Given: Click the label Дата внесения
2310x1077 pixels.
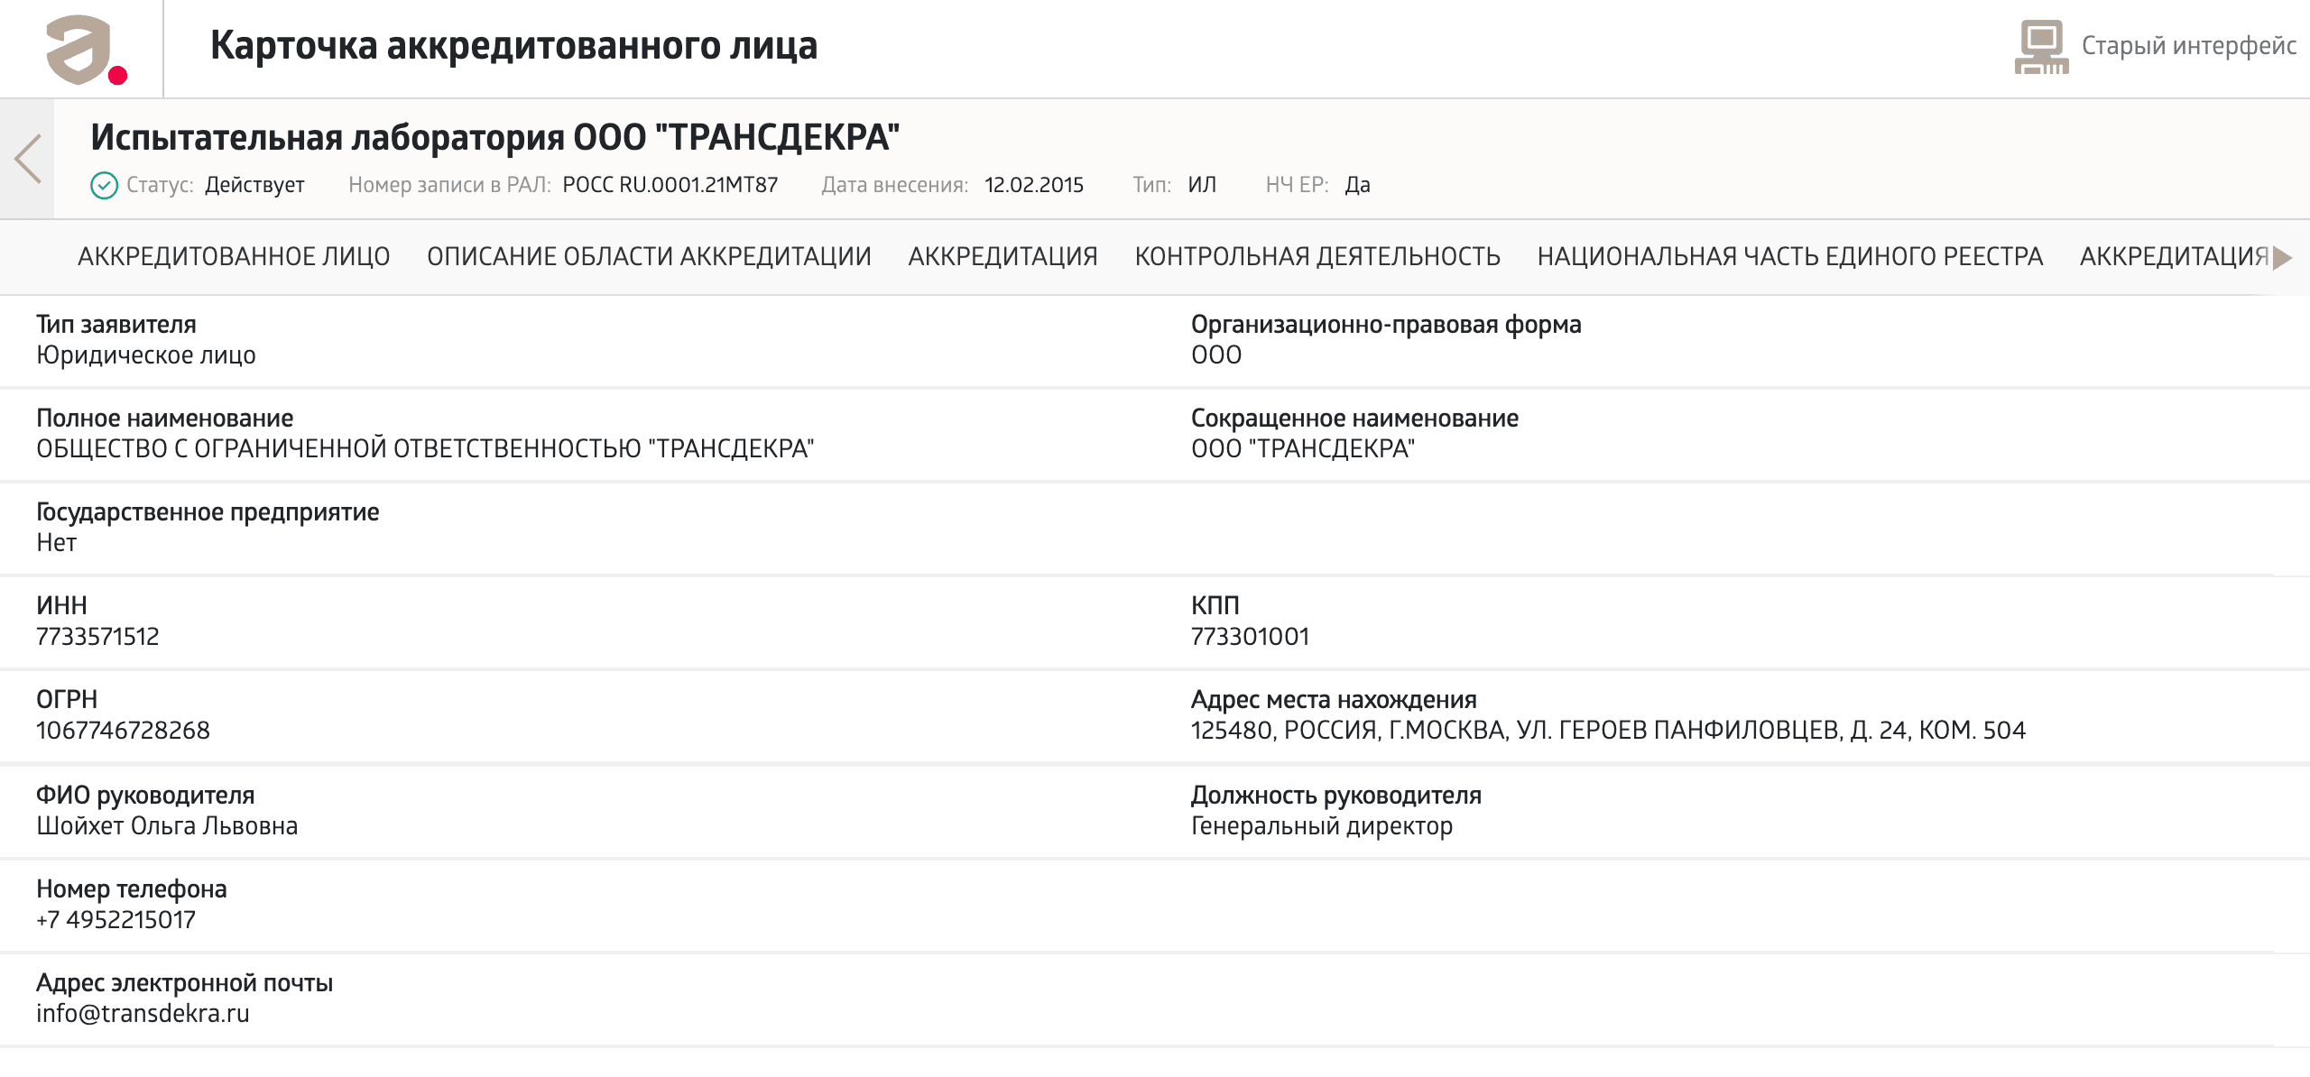Looking at the screenshot, I should [x=895, y=185].
